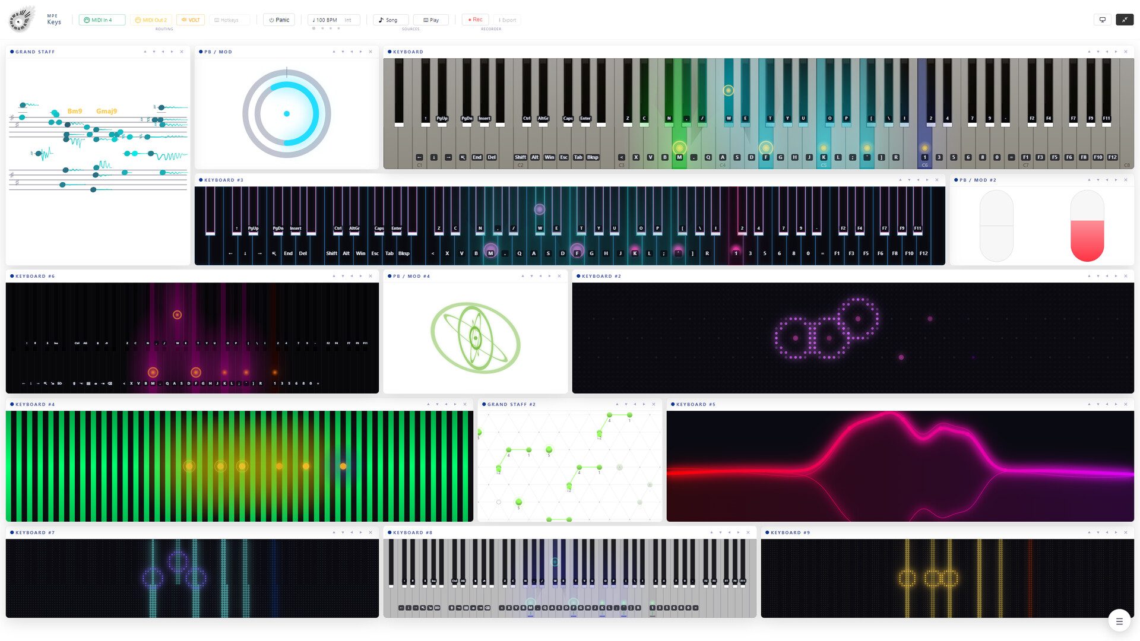The image size is (1140, 641).
Task: Toggle the VOLT output
Action: pos(191,20)
